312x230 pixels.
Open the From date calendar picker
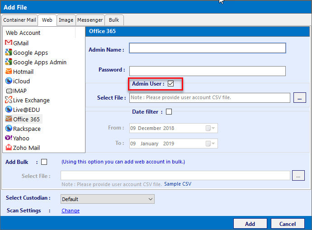210,128
